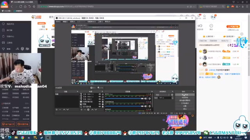Refresh the browser page

point(21,7)
